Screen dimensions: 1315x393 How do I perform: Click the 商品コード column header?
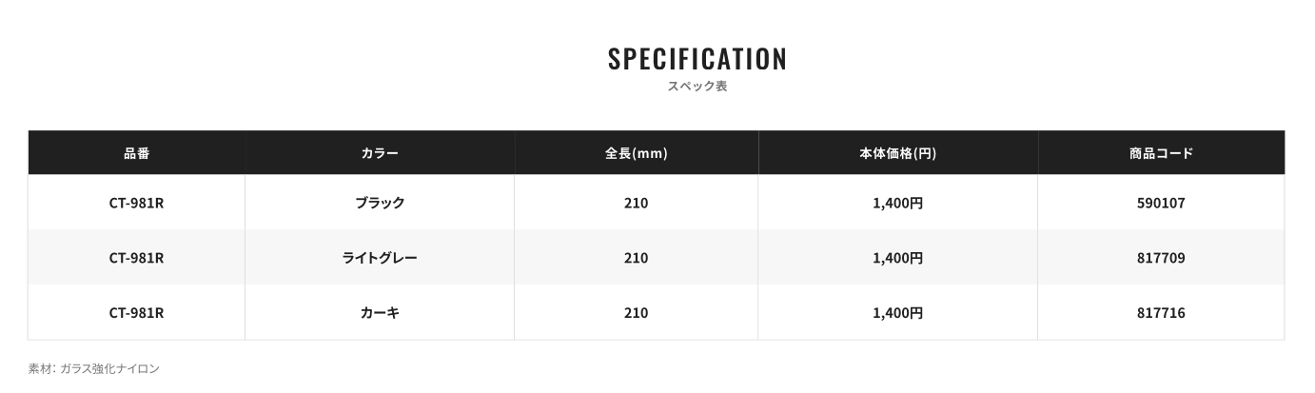(1161, 153)
